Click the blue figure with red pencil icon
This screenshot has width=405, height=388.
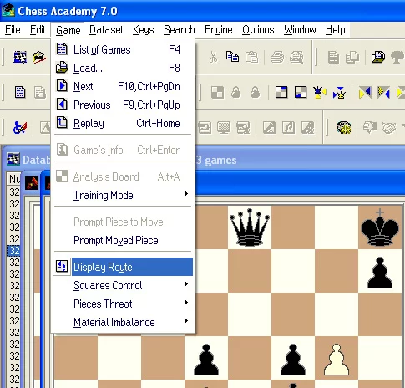pos(20,127)
